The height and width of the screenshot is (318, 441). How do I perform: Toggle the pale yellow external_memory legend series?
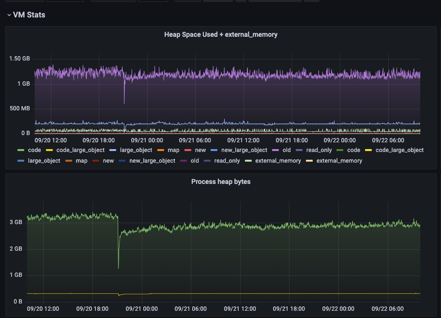[339, 161]
